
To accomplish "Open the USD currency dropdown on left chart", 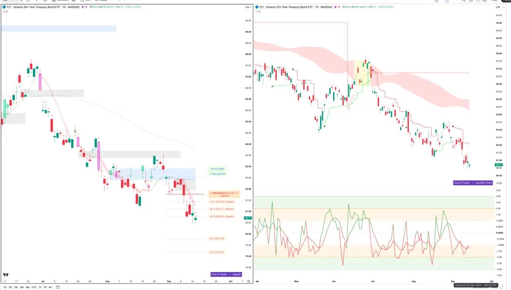I will pos(248,7).
